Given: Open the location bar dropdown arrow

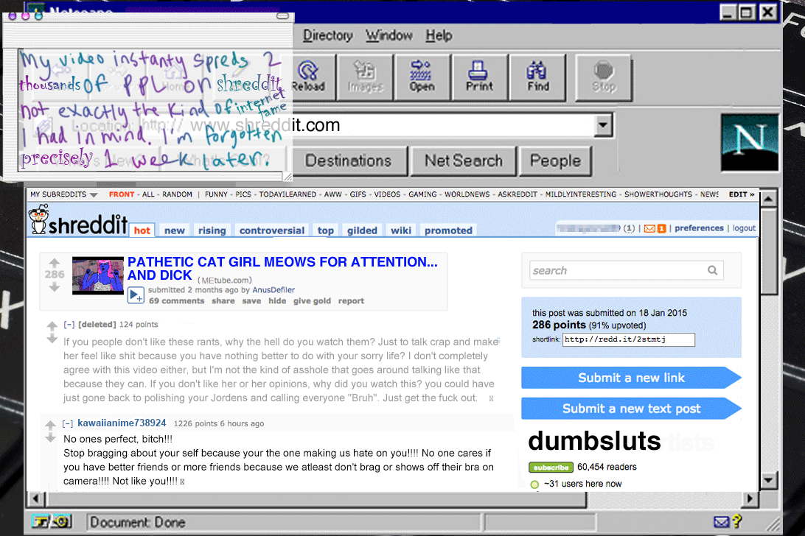Looking at the screenshot, I should point(603,124).
